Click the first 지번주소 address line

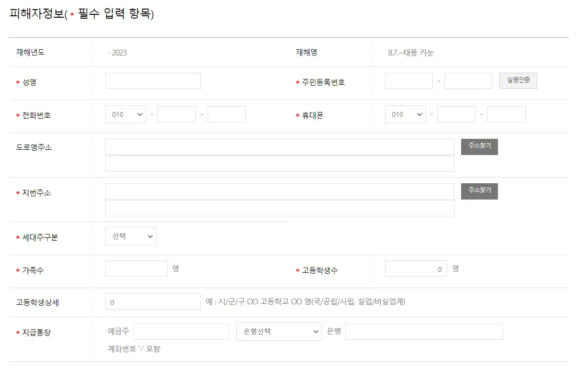(279, 191)
